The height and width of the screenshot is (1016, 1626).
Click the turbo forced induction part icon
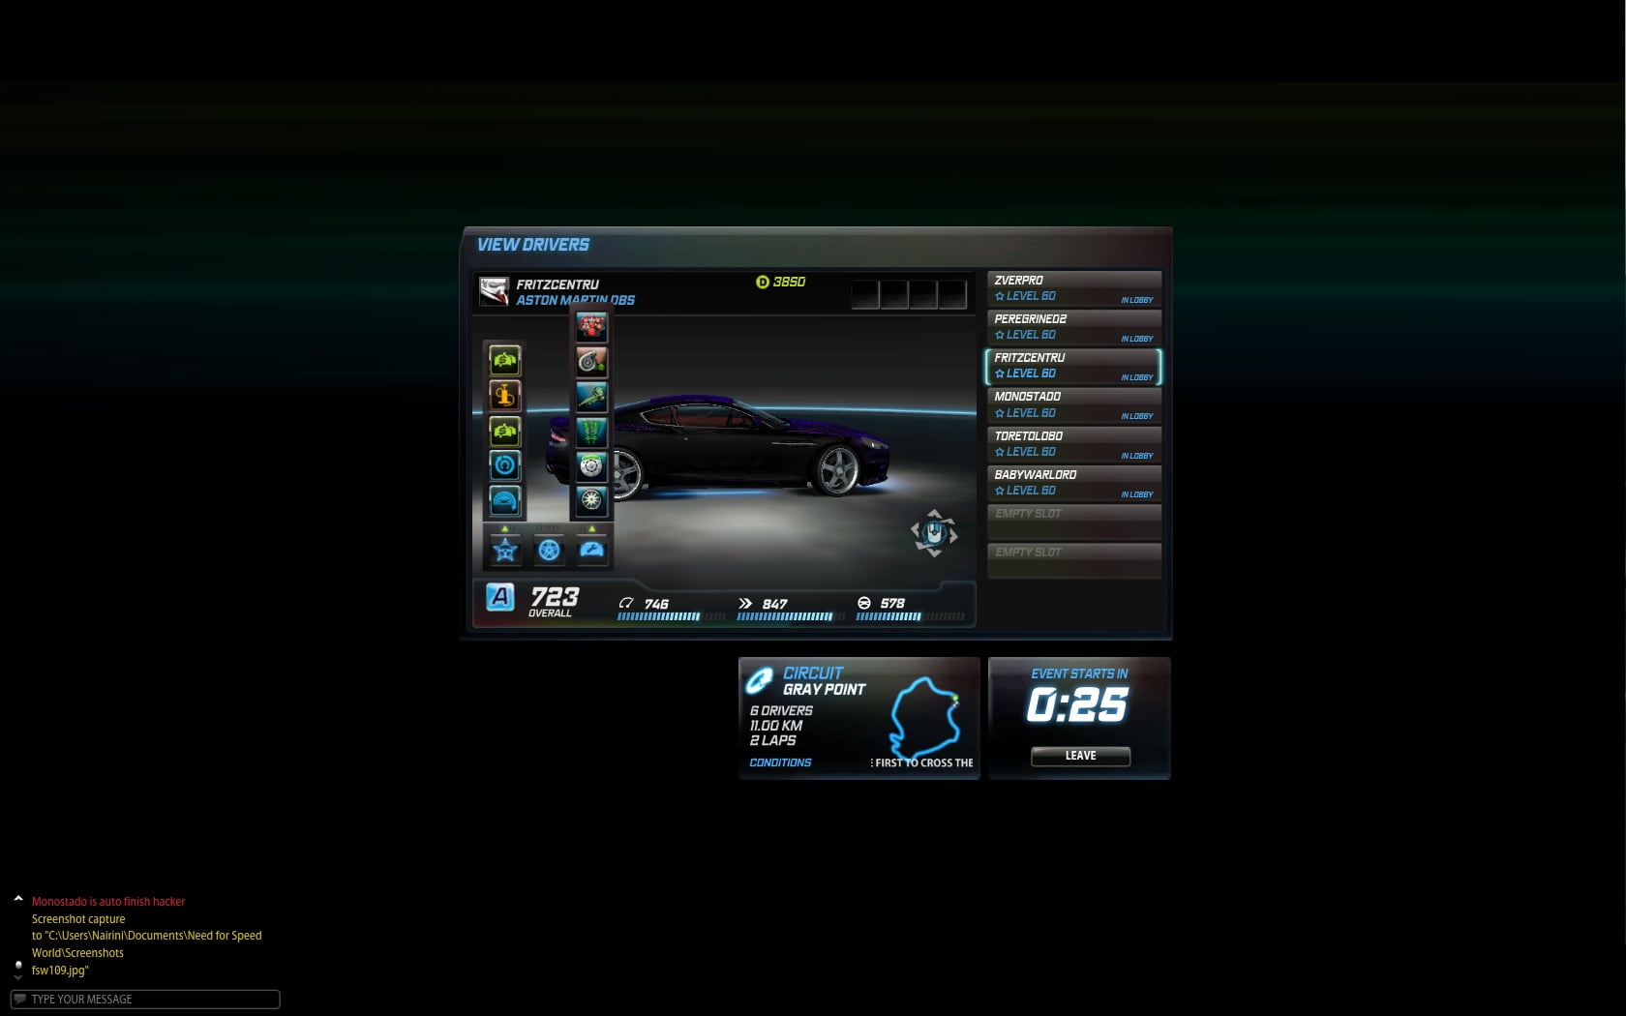591,361
